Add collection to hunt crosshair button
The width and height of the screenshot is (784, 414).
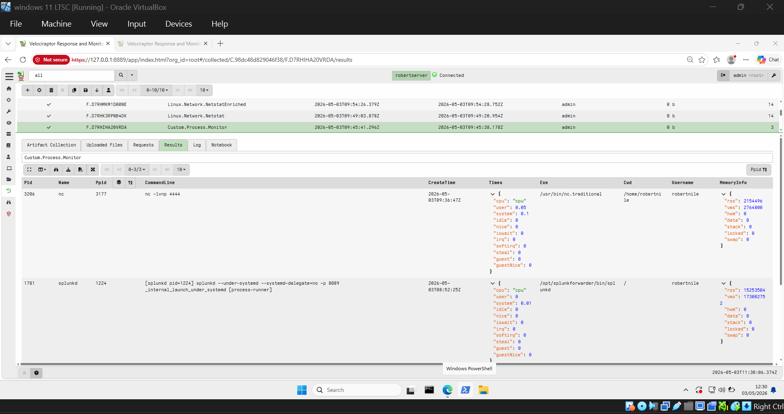[x=39, y=90]
